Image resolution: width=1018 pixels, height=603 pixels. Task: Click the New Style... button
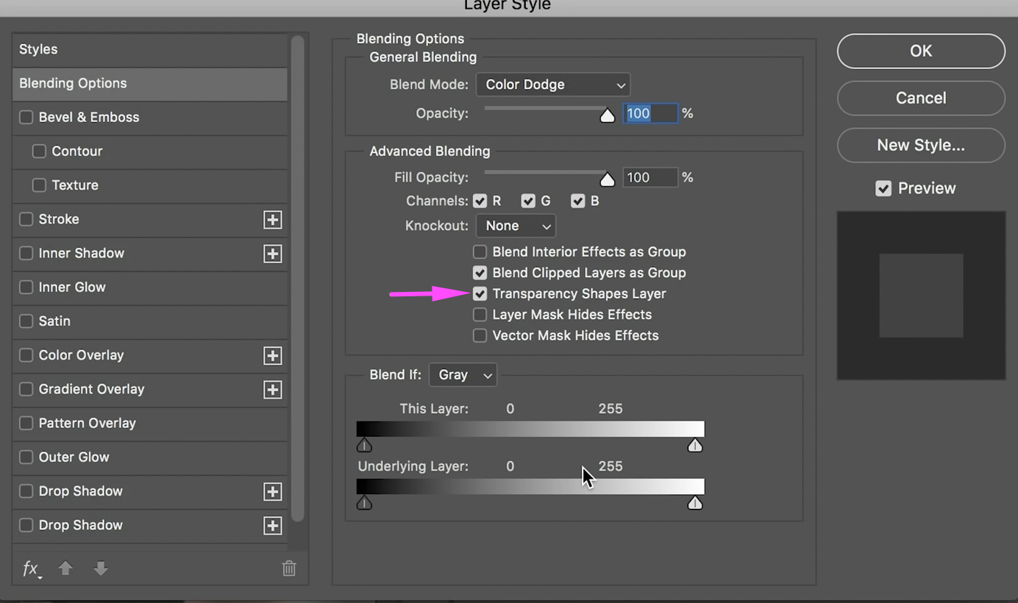coord(921,145)
